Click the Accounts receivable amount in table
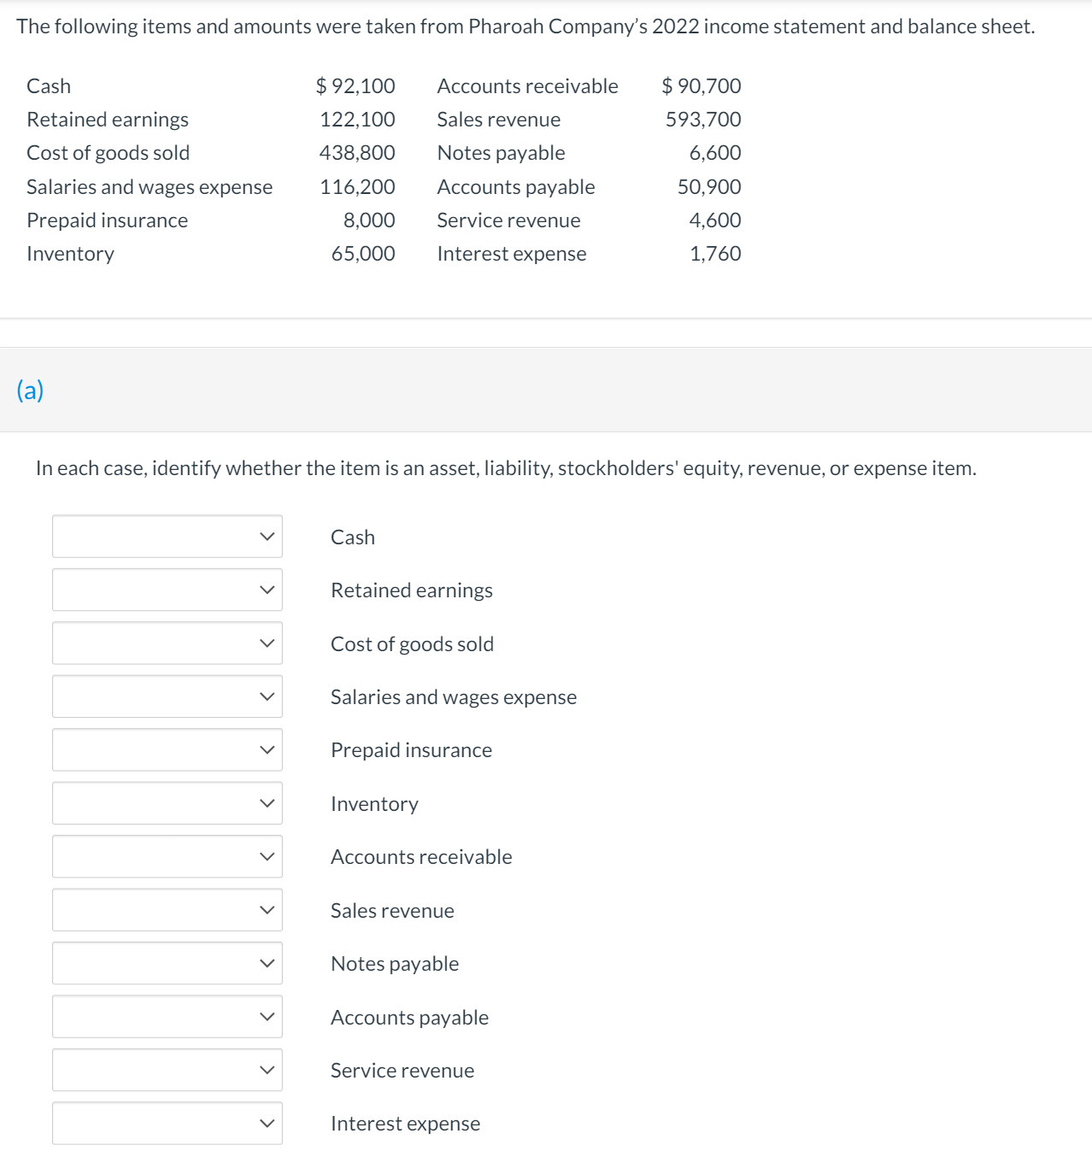Viewport: 1092px width, 1163px height. click(x=702, y=86)
